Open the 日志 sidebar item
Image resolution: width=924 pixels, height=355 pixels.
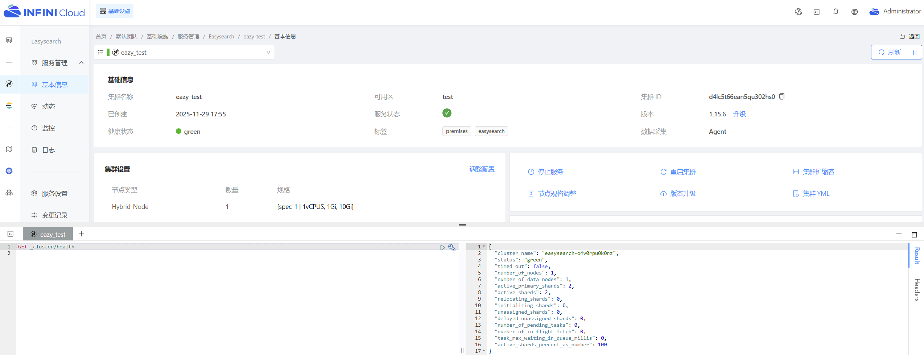point(48,150)
